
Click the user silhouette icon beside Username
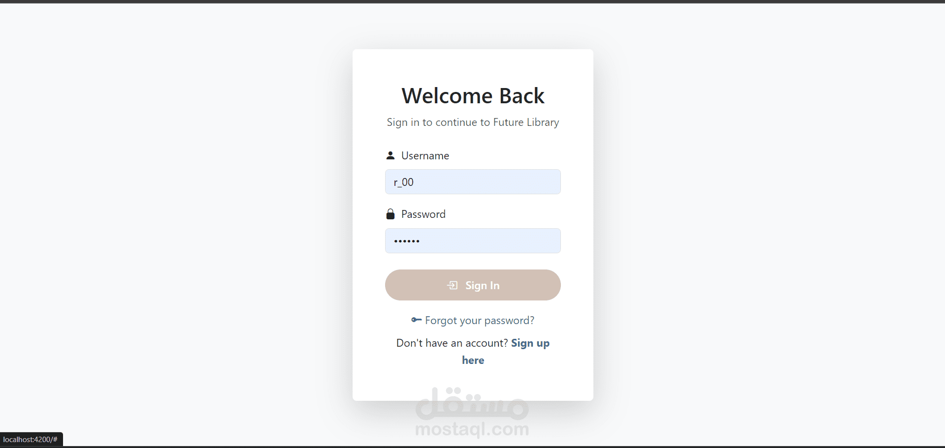coord(391,155)
